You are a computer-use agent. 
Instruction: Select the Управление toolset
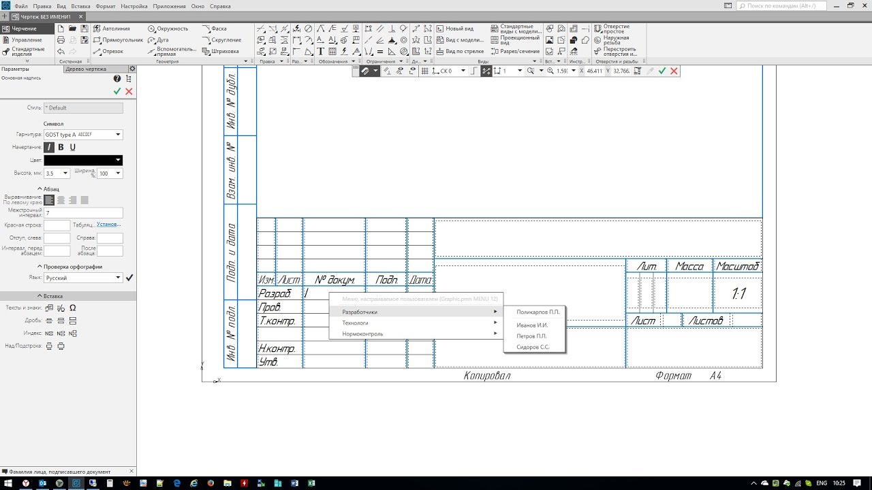point(26,39)
